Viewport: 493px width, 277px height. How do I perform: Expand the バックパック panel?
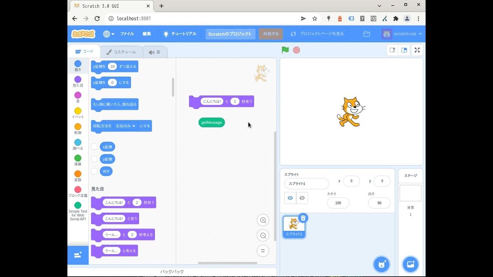click(172, 272)
